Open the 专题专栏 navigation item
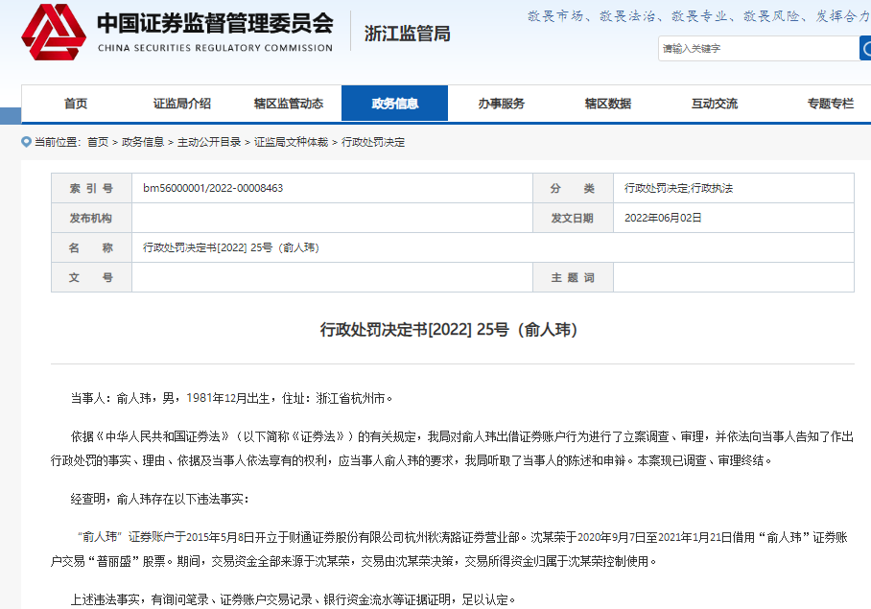 point(829,104)
